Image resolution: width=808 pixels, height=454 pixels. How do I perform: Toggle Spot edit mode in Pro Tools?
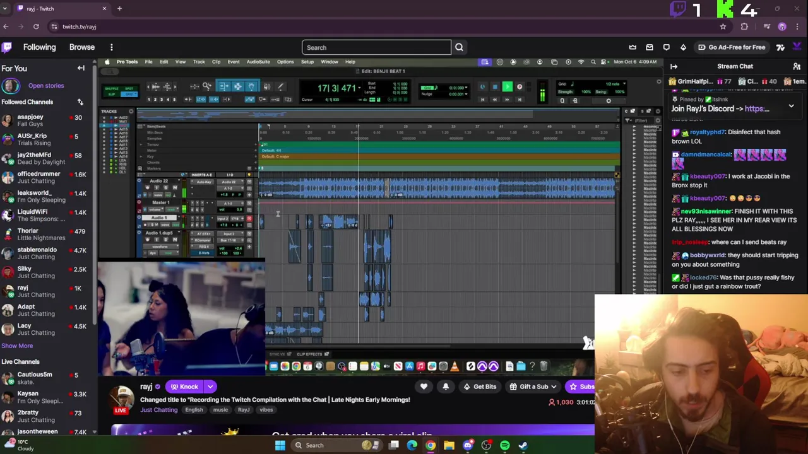[129, 88]
